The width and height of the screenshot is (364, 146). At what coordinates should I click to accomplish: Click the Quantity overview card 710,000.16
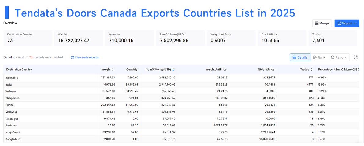point(129,38)
